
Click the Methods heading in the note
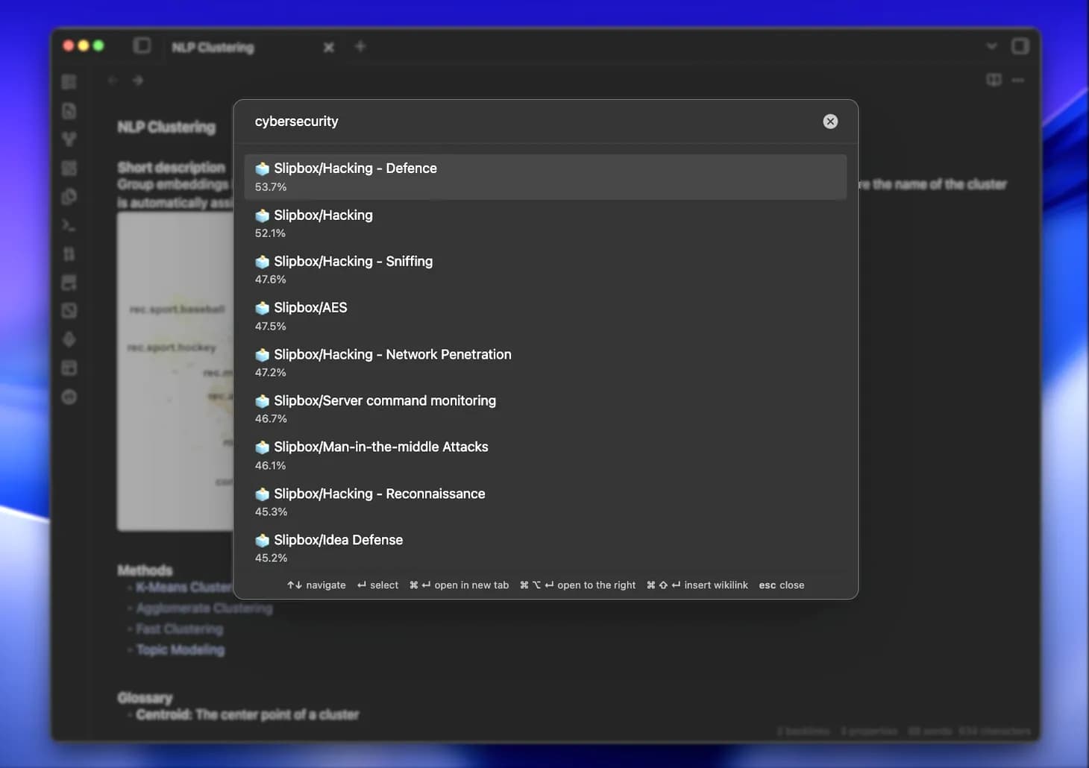(x=145, y=570)
